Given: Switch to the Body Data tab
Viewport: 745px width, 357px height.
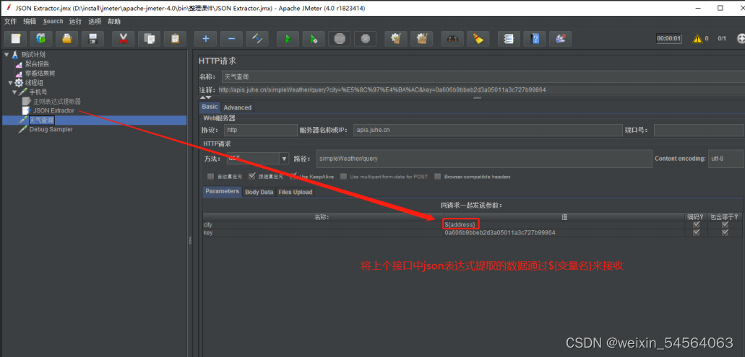Looking at the screenshot, I should tap(259, 192).
